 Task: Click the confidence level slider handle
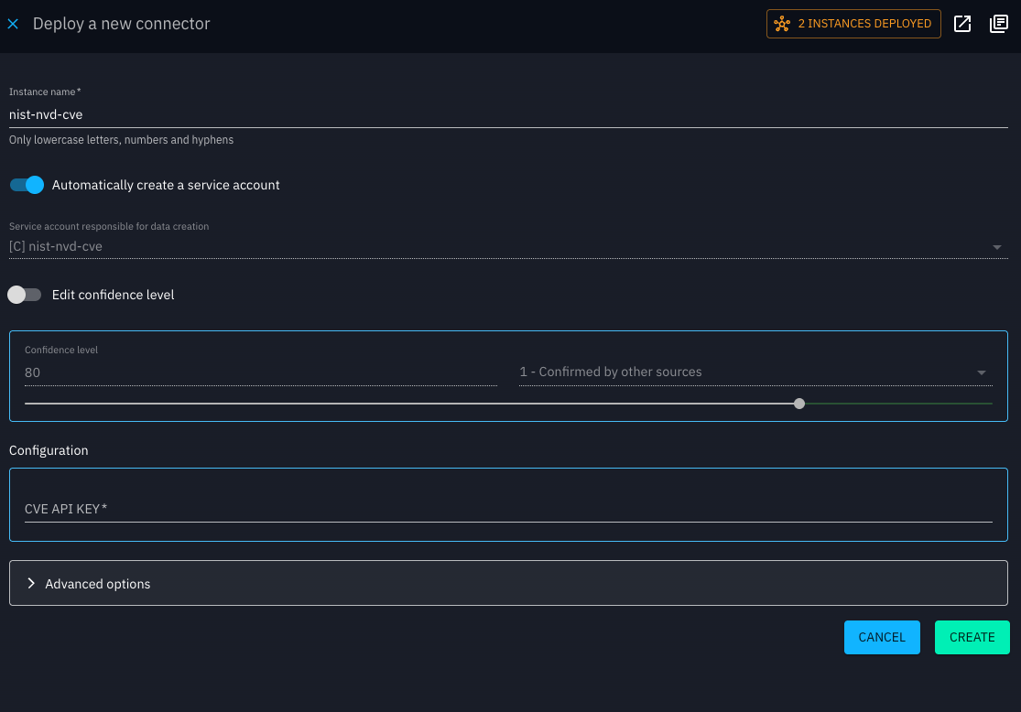point(799,403)
